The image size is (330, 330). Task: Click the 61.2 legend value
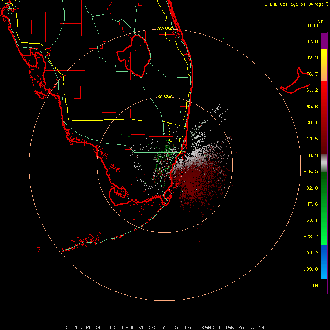312,90
